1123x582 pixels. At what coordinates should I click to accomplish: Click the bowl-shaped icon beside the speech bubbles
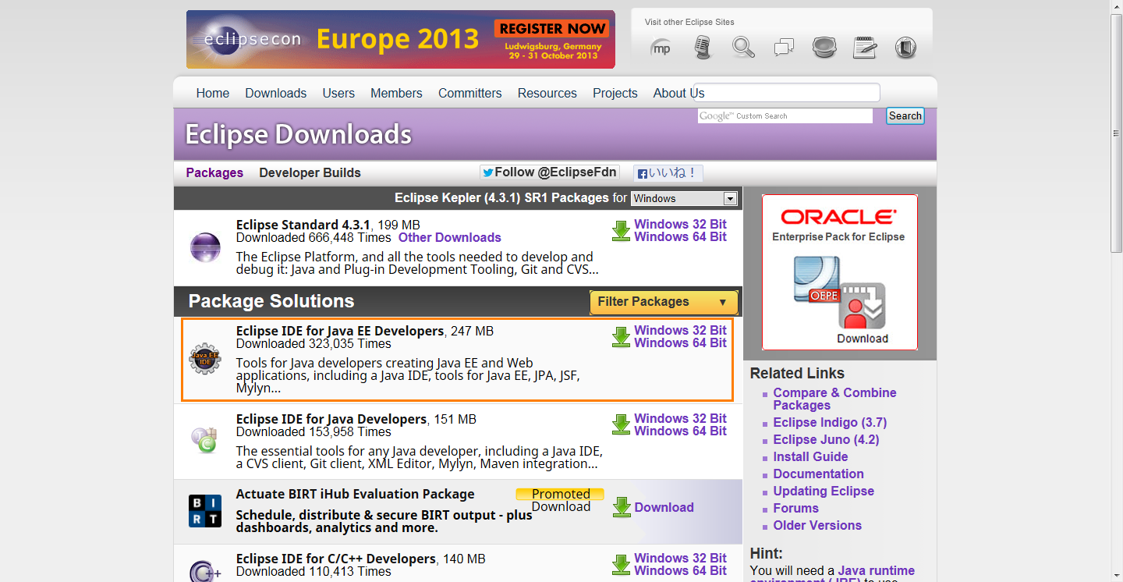(x=824, y=48)
